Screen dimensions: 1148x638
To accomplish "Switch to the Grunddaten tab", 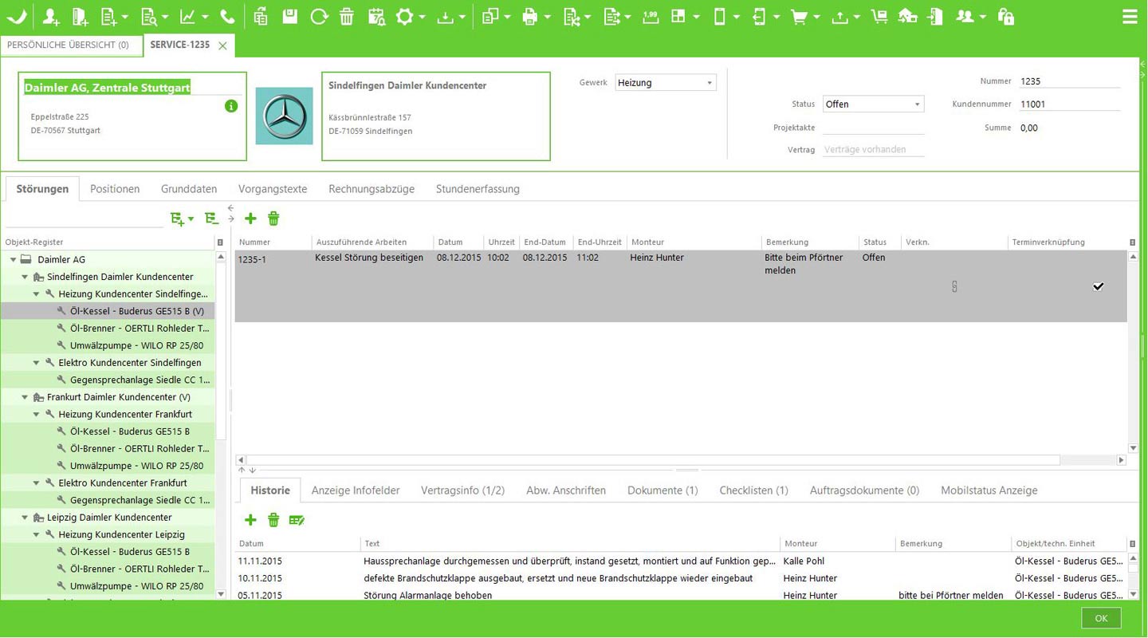I will pos(189,189).
